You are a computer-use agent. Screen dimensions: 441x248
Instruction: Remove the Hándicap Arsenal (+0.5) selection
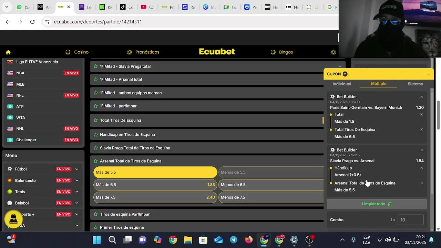pos(421,168)
